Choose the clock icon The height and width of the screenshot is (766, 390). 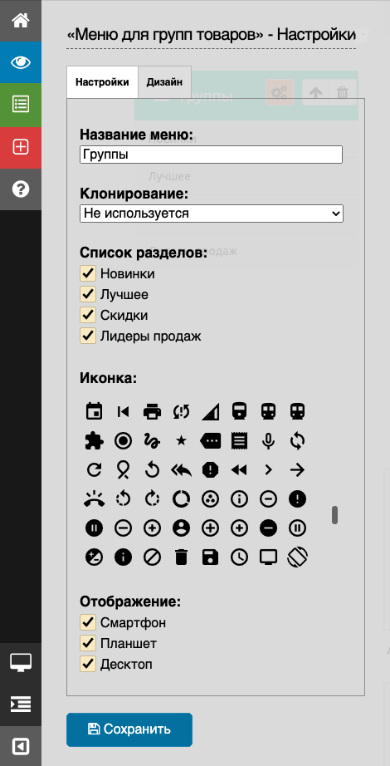[239, 557]
